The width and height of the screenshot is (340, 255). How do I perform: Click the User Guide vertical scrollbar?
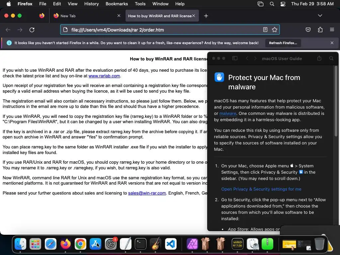click(336, 101)
